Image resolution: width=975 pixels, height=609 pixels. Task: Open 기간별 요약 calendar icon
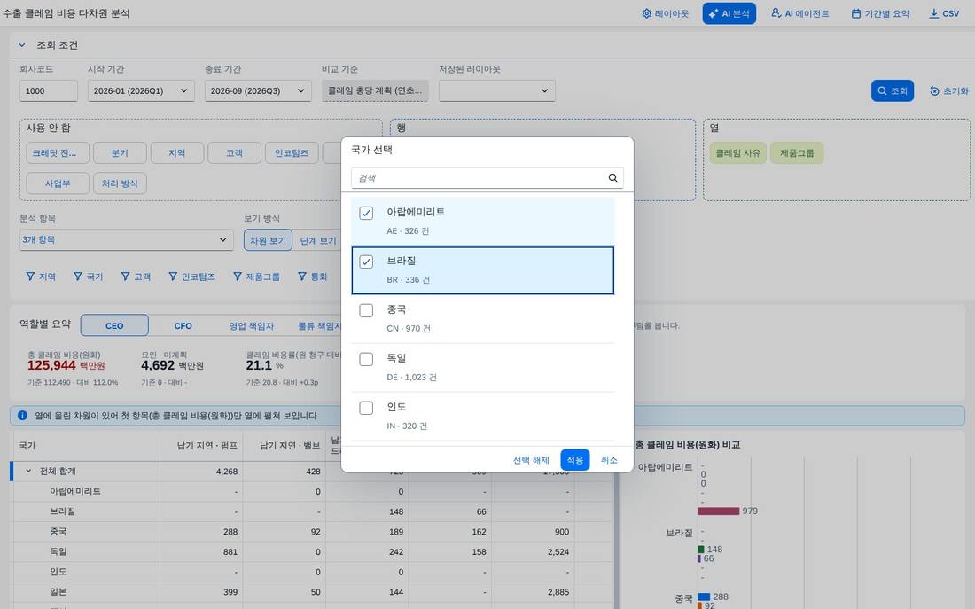[856, 13]
